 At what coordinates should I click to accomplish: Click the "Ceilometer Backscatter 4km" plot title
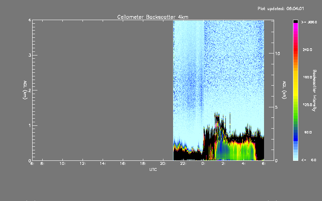coord(153,17)
